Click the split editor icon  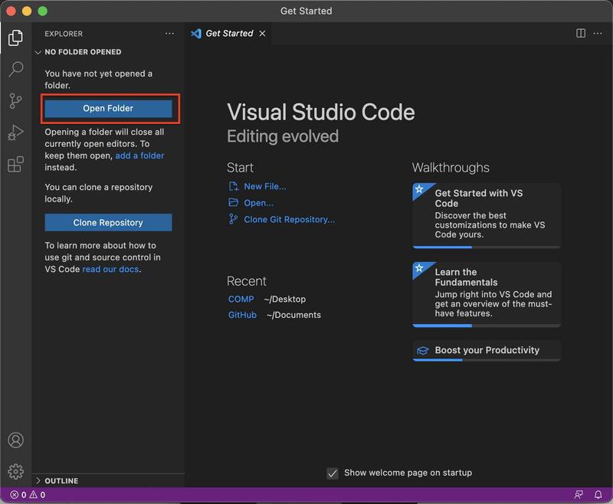581,34
